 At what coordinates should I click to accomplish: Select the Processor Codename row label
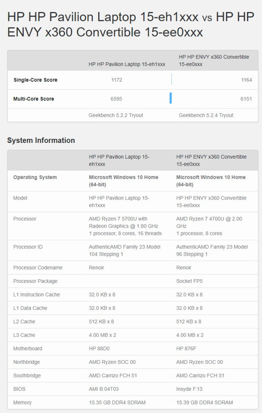coord(38,268)
